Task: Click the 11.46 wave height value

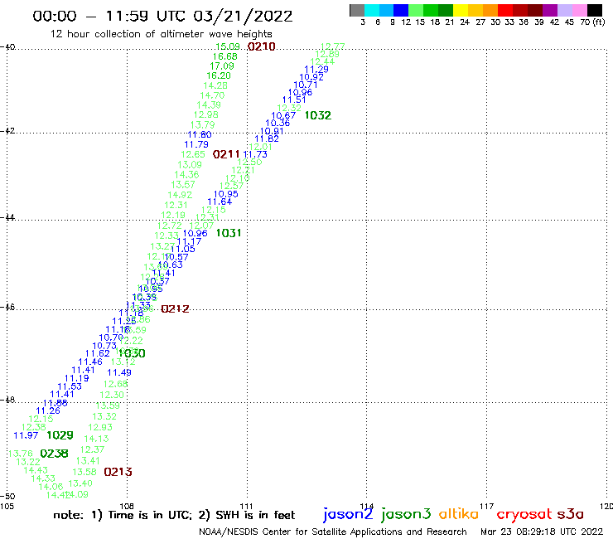Action: click(90, 362)
